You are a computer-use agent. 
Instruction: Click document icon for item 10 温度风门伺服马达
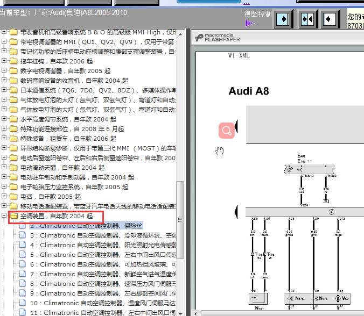pyautogui.click(x=23, y=303)
